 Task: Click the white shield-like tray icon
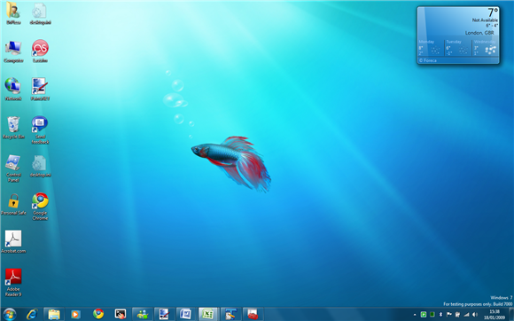click(x=457, y=315)
